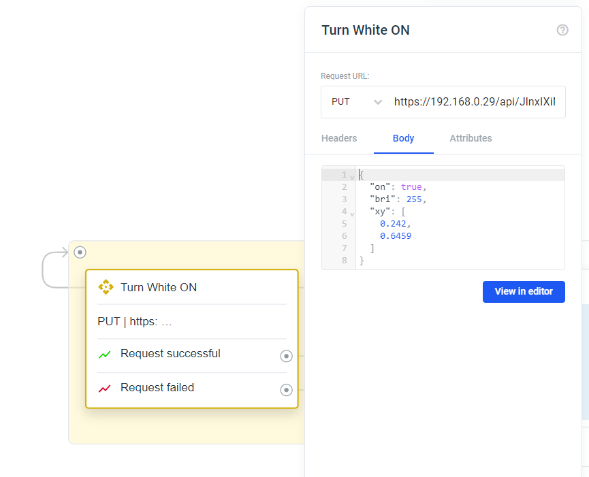The height and width of the screenshot is (477, 589).
Task: Click the Request URL label
Action: (345, 76)
